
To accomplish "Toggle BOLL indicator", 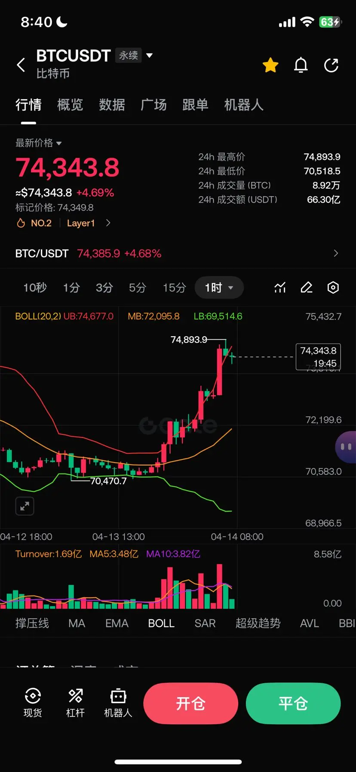I will click(161, 623).
